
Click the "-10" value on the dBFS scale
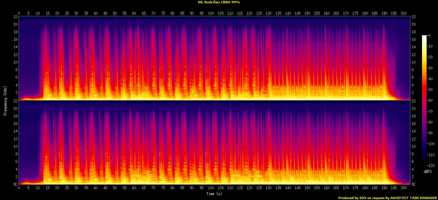point(430,46)
